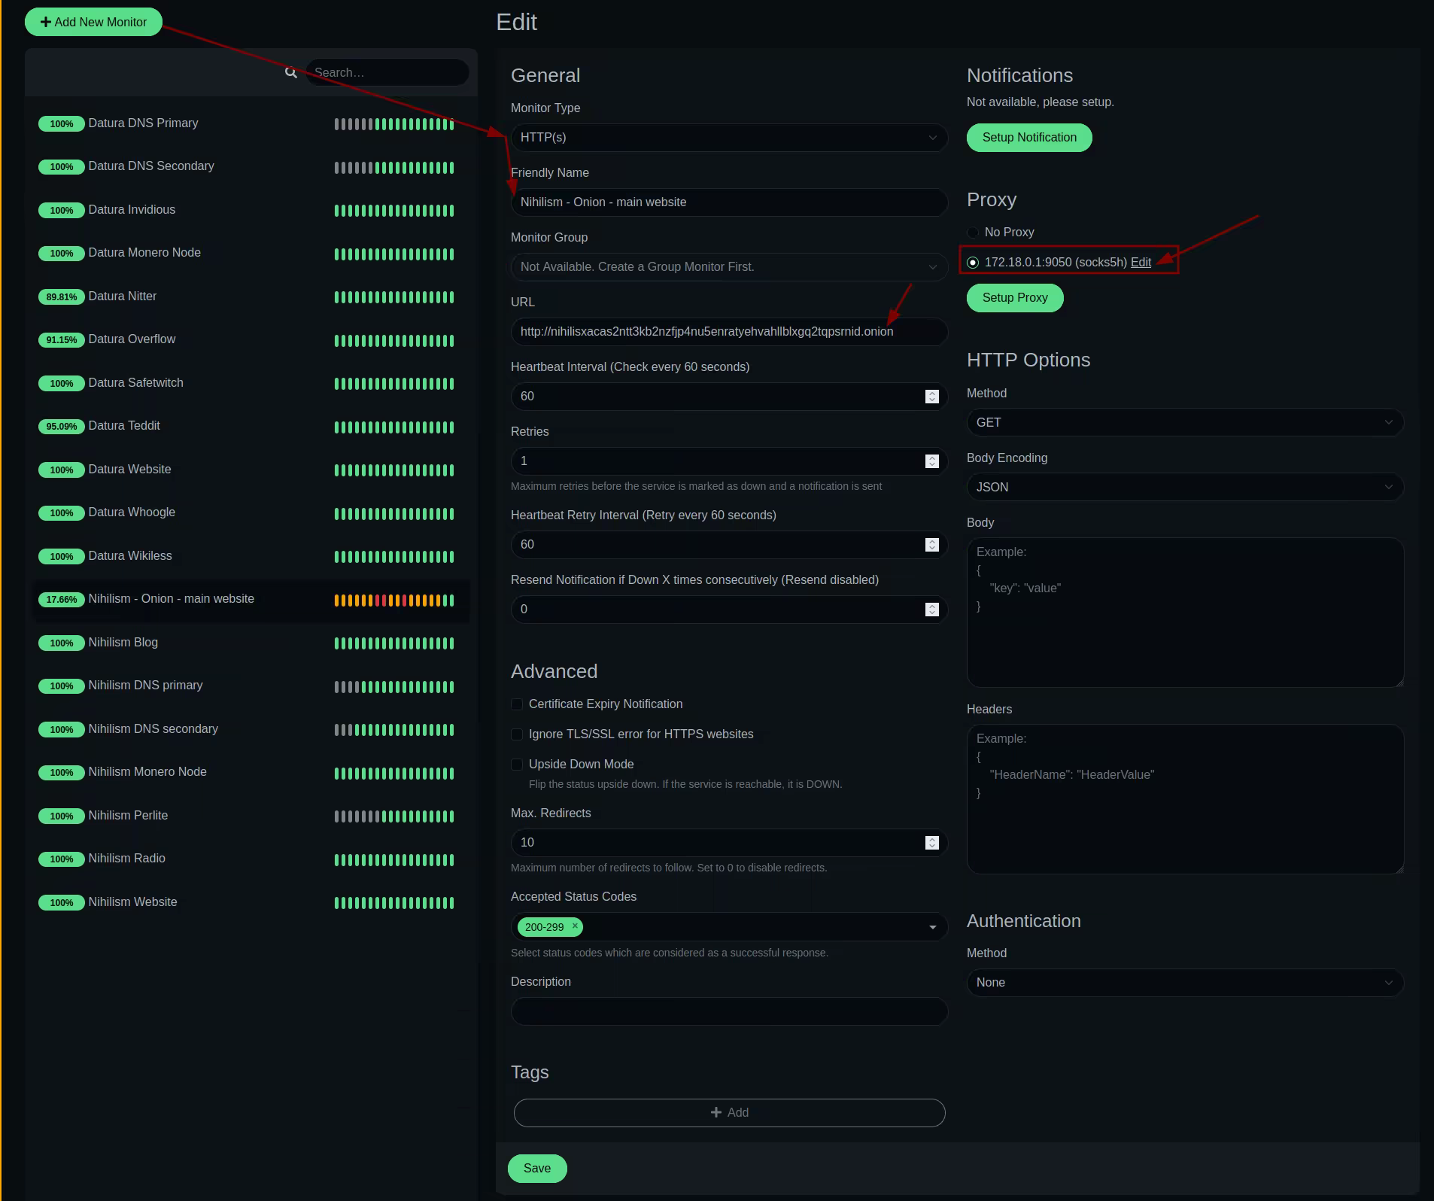
Task: Click the Add tag button
Action: pos(729,1113)
